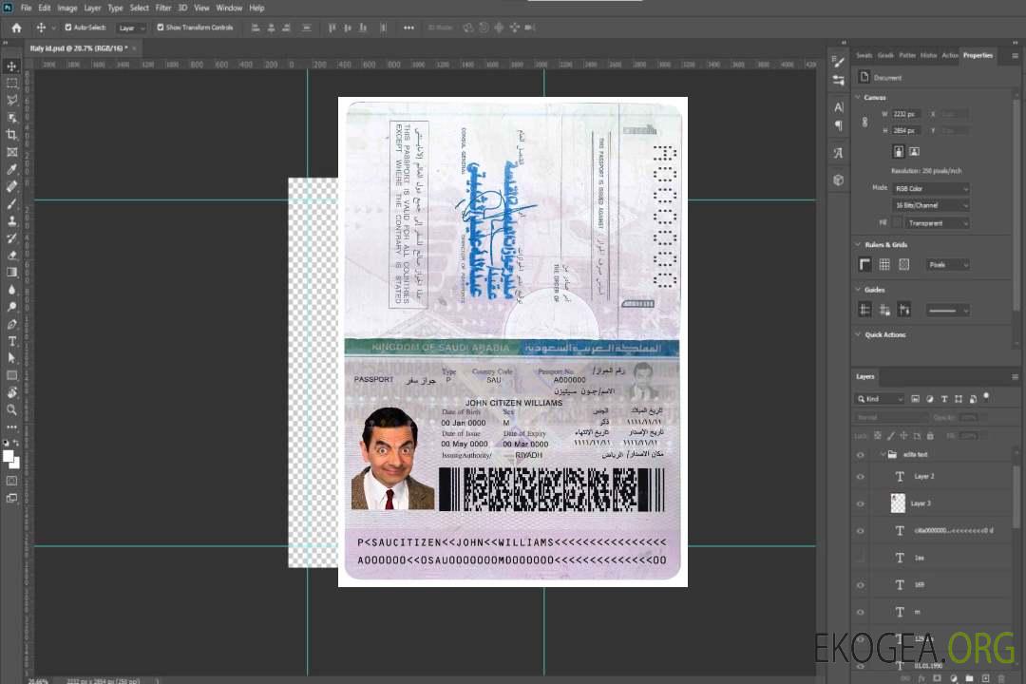Open the Image menu
The image size is (1026, 684).
[x=66, y=8]
